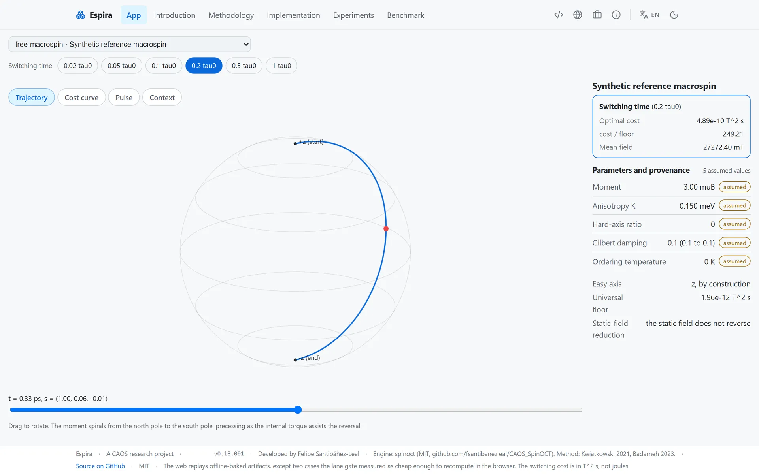Go to the Experiments page
The height and width of the screenshot is (474, 759).
pyautogui.click(x=353, y=15)
